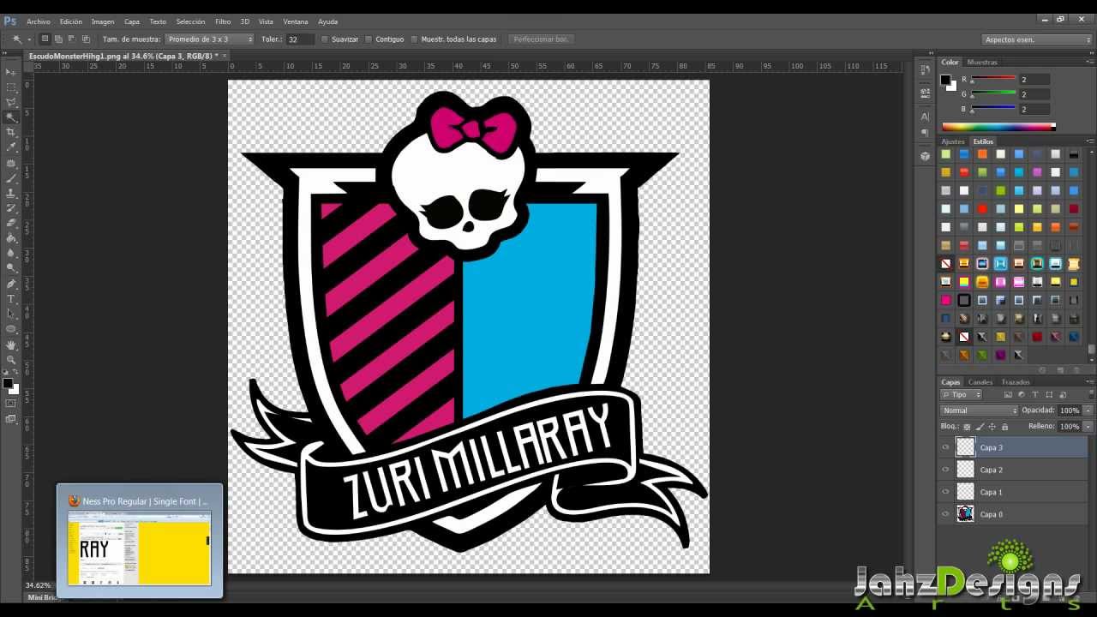
Task: Select the Spot Healing Brush tool
Action: pyautogui.click(x=11, y=163)
